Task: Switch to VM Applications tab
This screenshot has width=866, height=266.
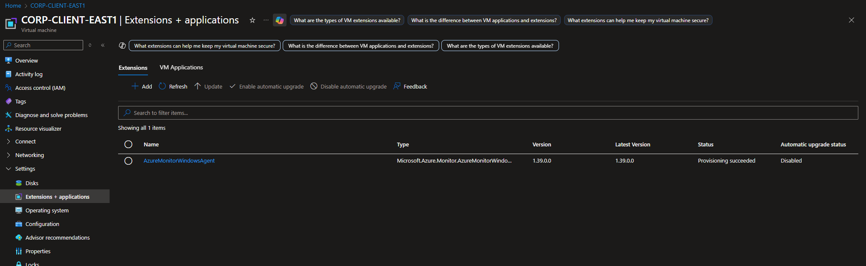Action: coord(181,67)
